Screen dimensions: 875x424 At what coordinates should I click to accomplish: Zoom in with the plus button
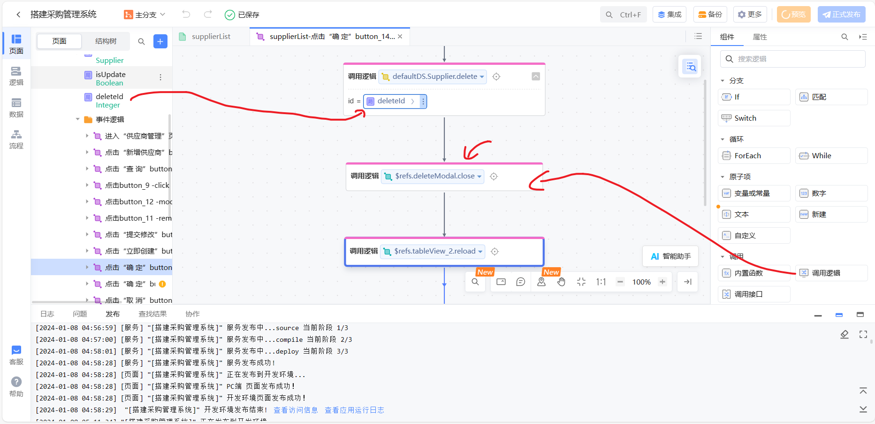point(662,282)
